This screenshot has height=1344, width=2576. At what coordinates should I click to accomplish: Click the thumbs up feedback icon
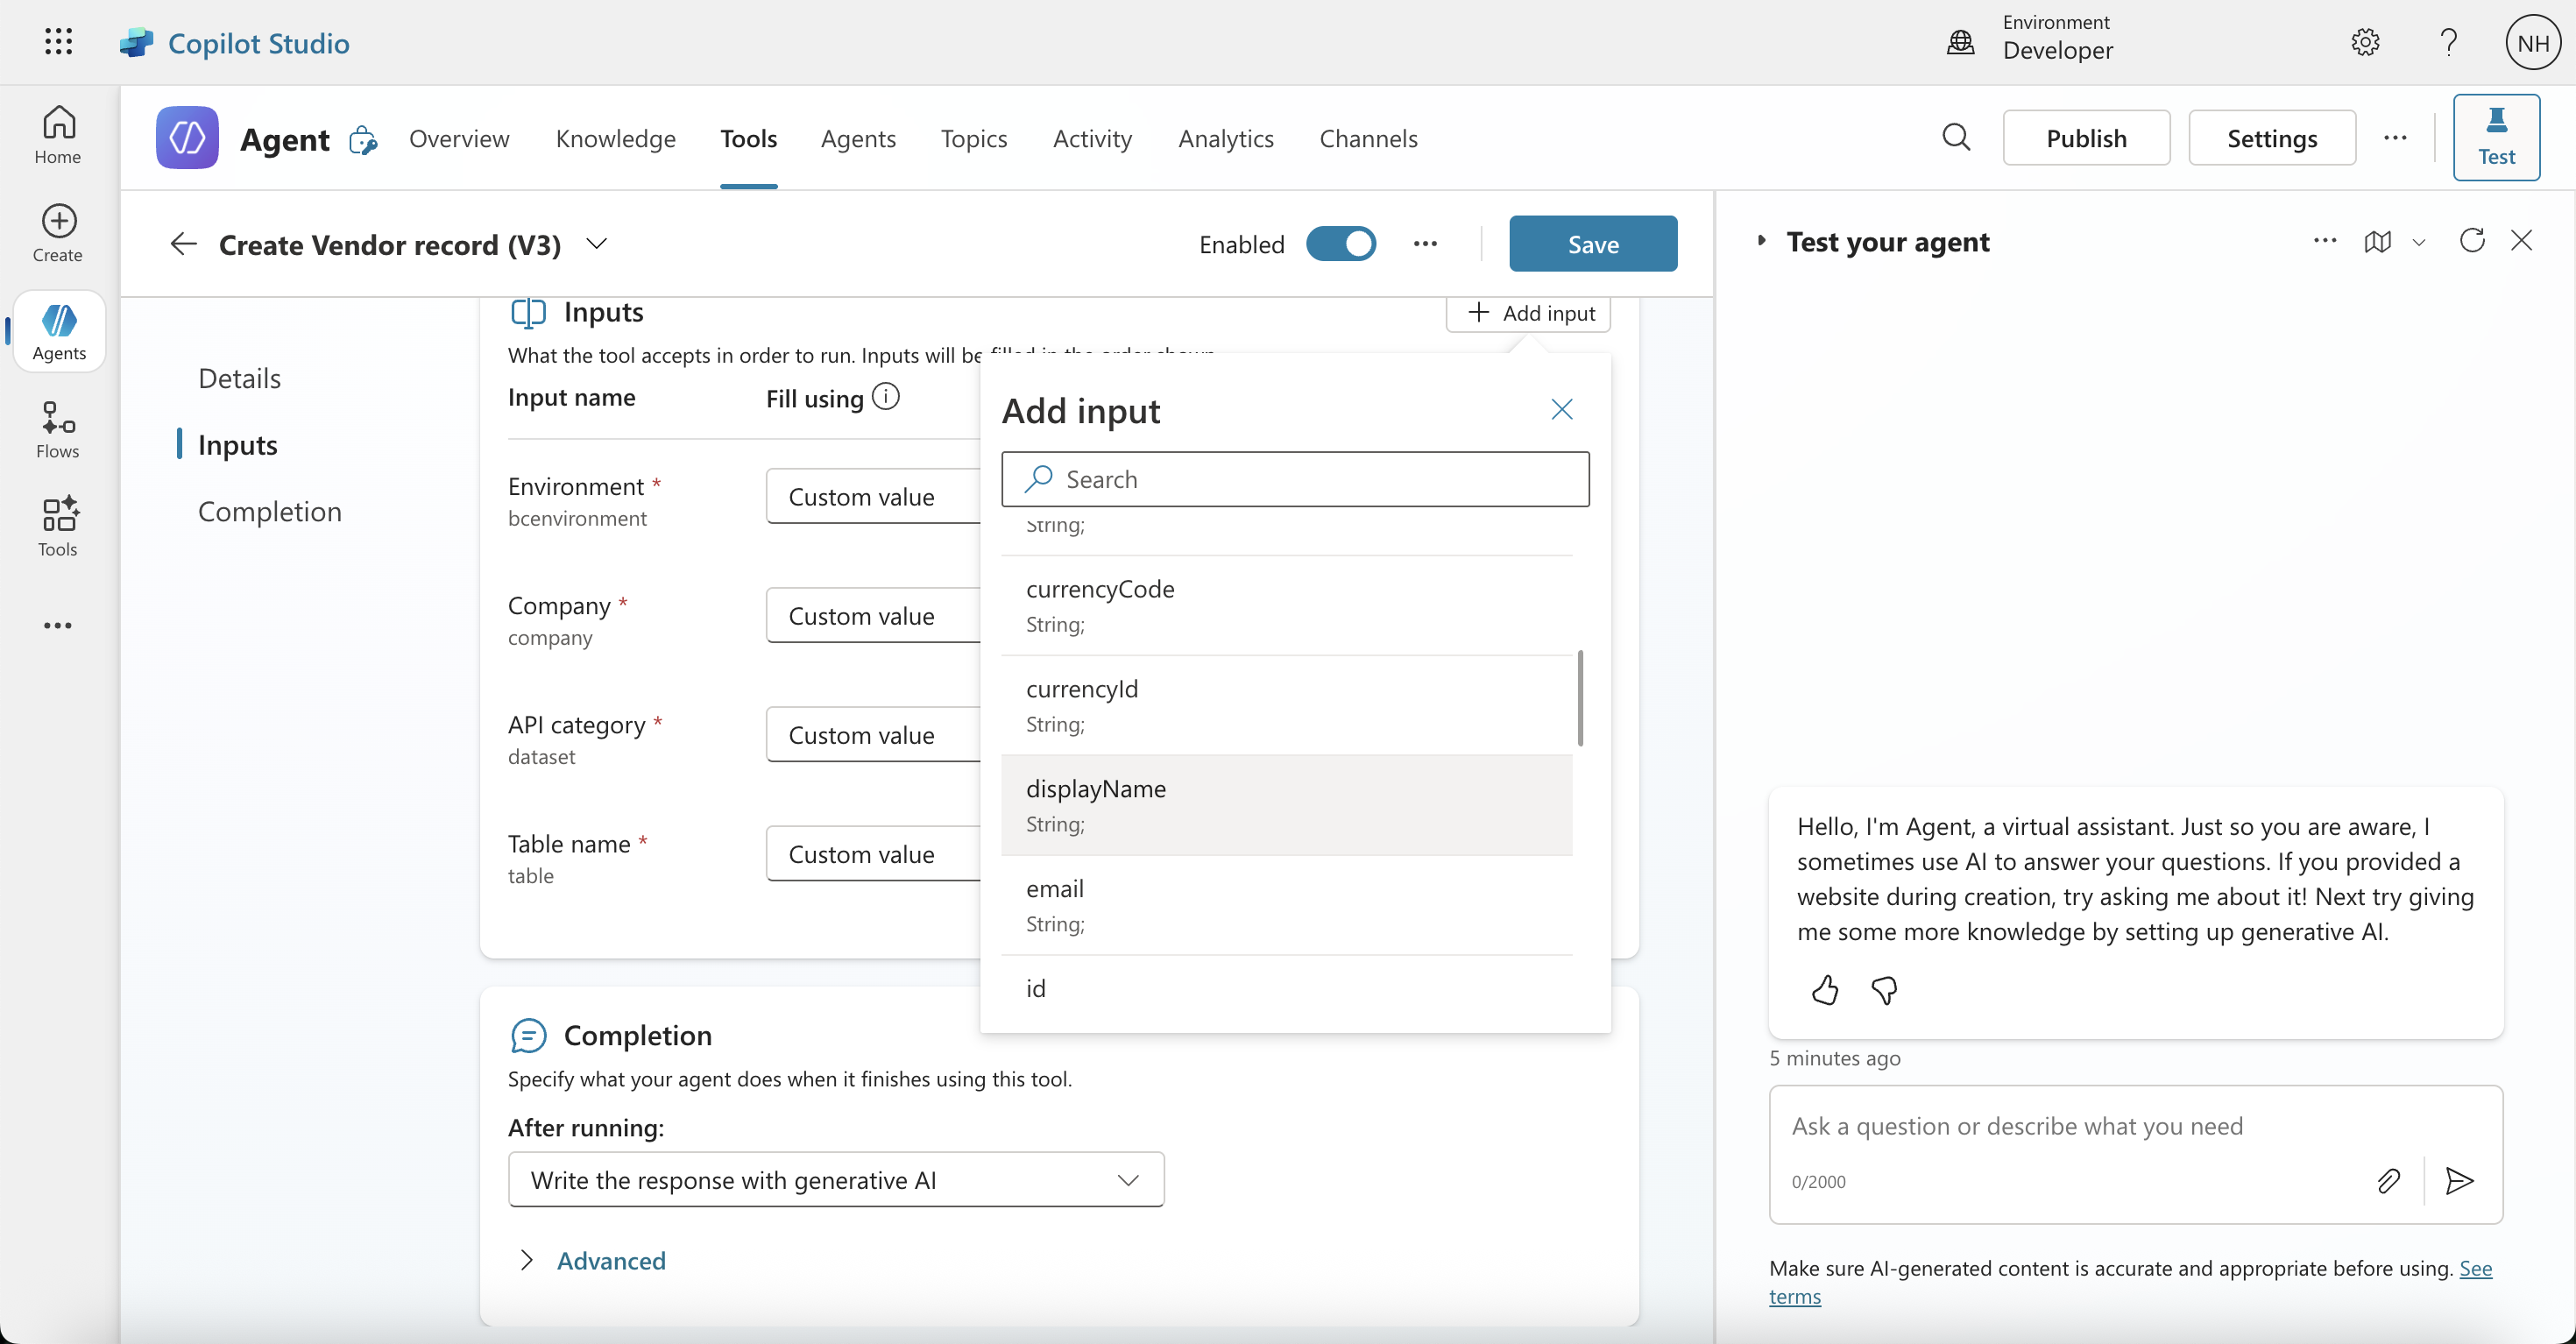(x=1824, y=990)
